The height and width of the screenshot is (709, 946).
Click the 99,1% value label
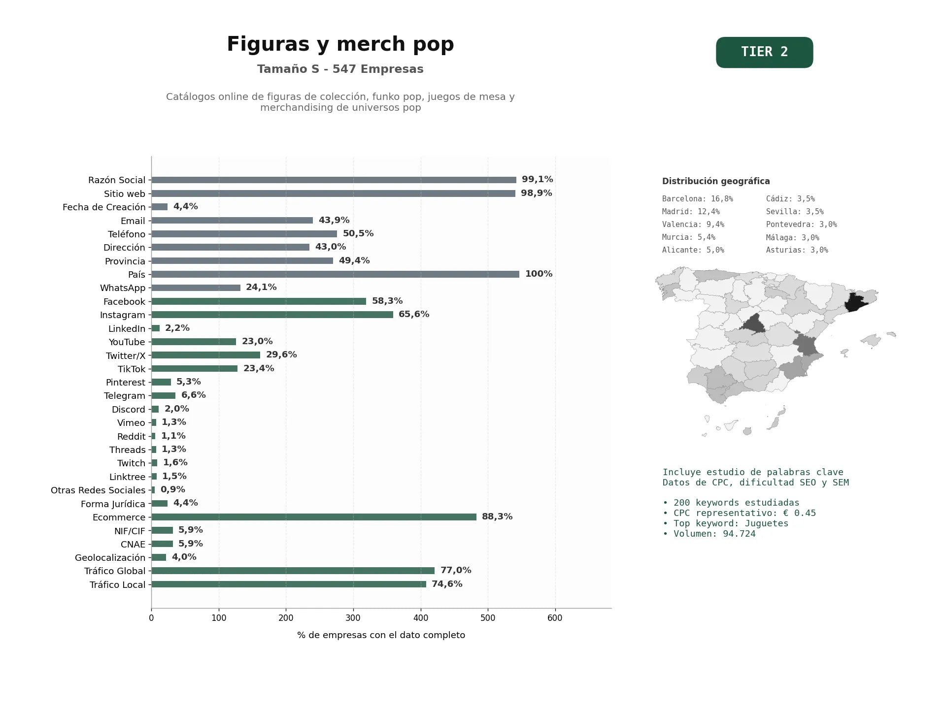pos(538,179)
